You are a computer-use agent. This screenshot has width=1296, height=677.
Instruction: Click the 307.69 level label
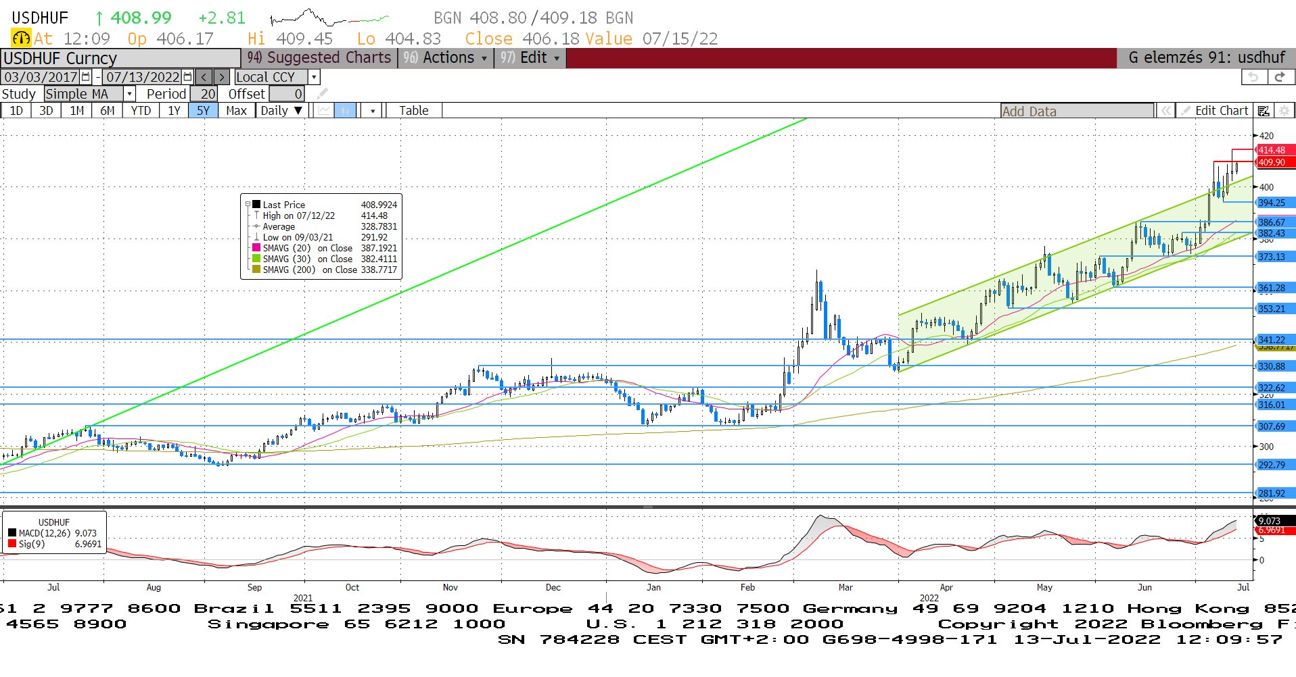coord(1275,426)
